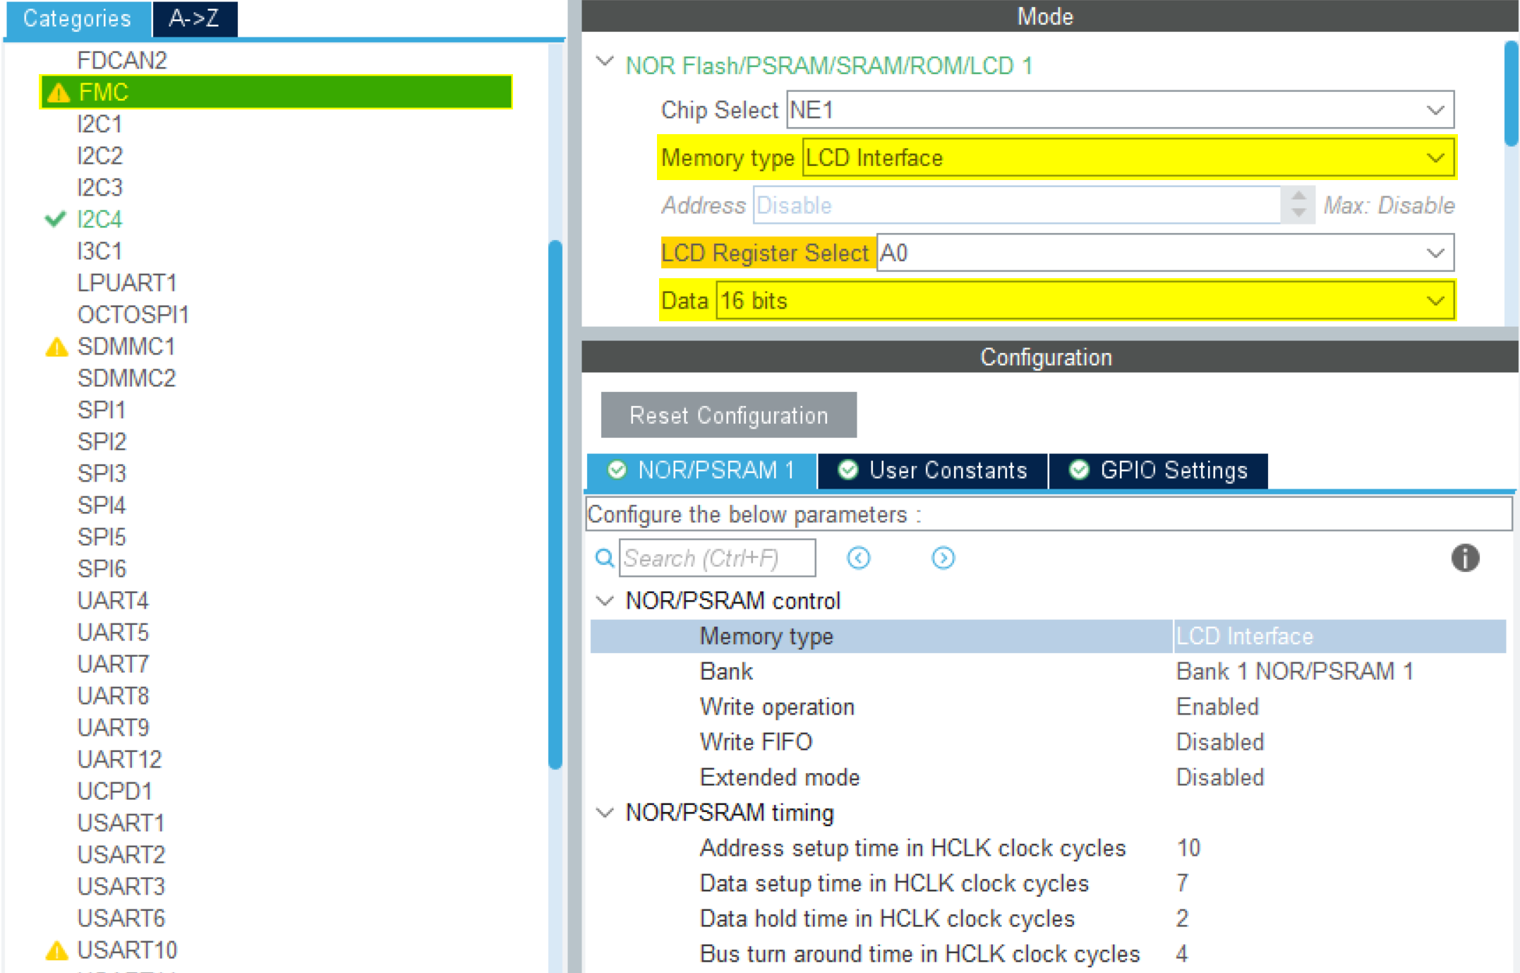Go to previous search result arrow

pos(858,558)
